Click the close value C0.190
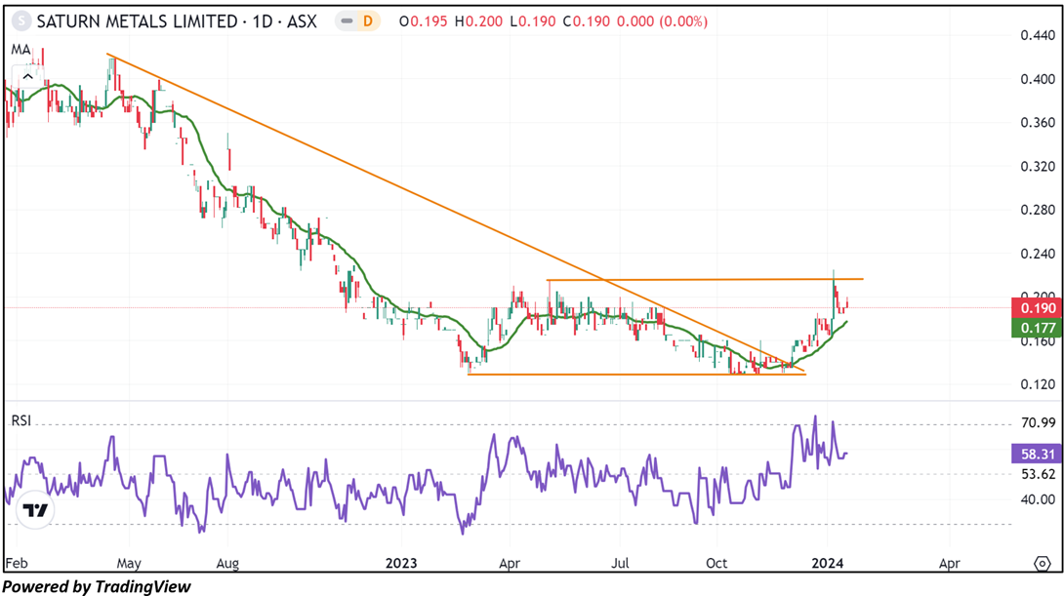The height and width of the screenshot is (596, 1064). point(587,21)
